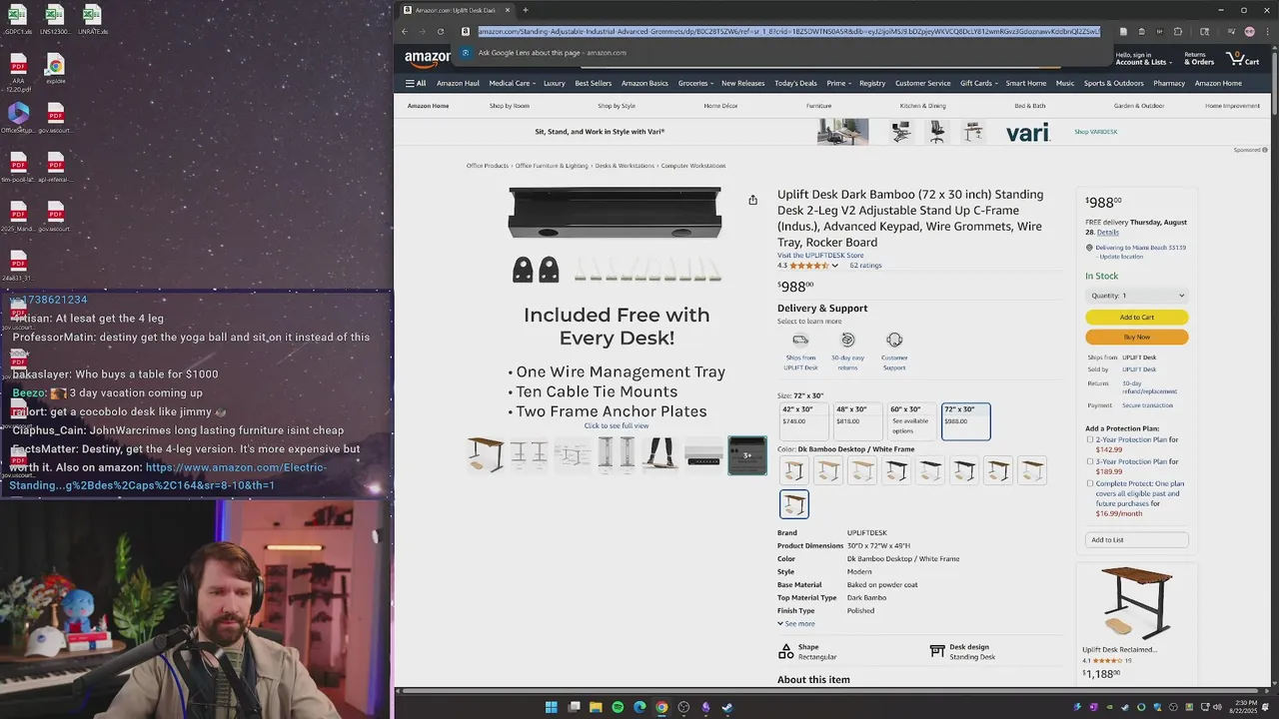
Task: Select the Customer Support headset icon
Action: (x=894, y=340)
